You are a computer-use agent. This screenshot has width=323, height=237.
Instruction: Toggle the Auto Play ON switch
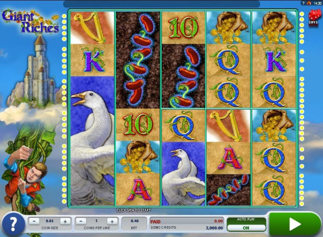246,228
